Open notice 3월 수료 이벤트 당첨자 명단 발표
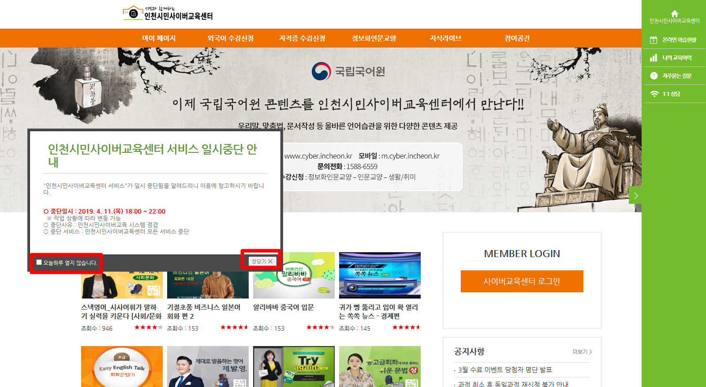This screenshot has height=387, width=706. pos(505,370)
